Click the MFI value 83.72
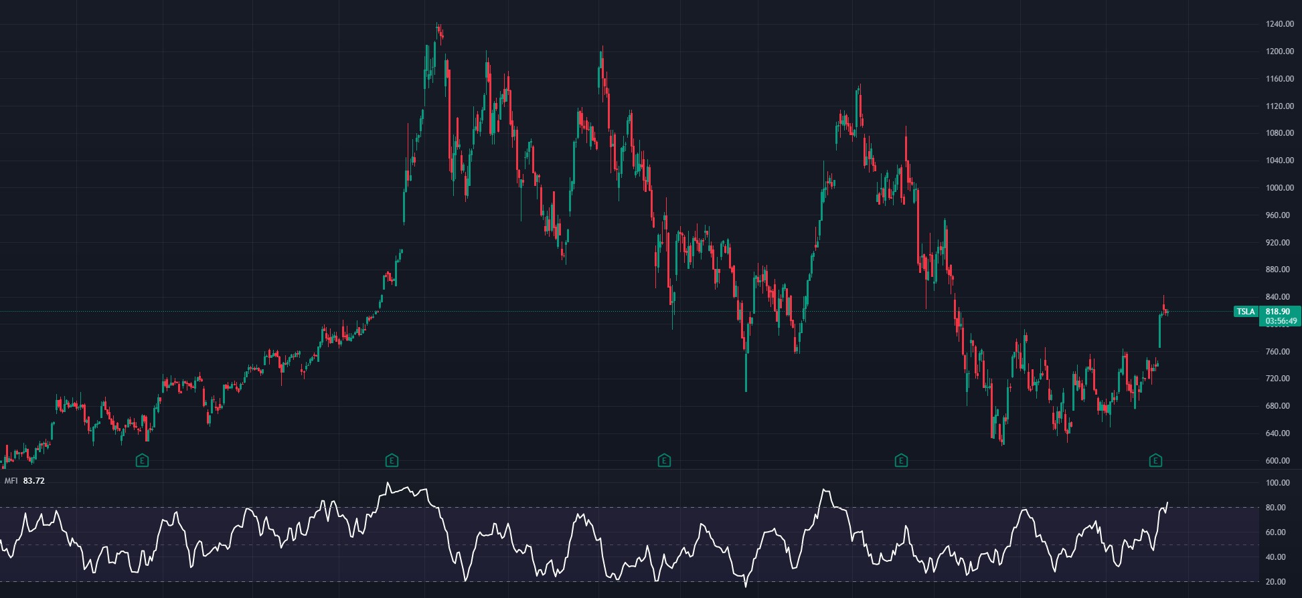1302x598 pixels. [34, 481]
